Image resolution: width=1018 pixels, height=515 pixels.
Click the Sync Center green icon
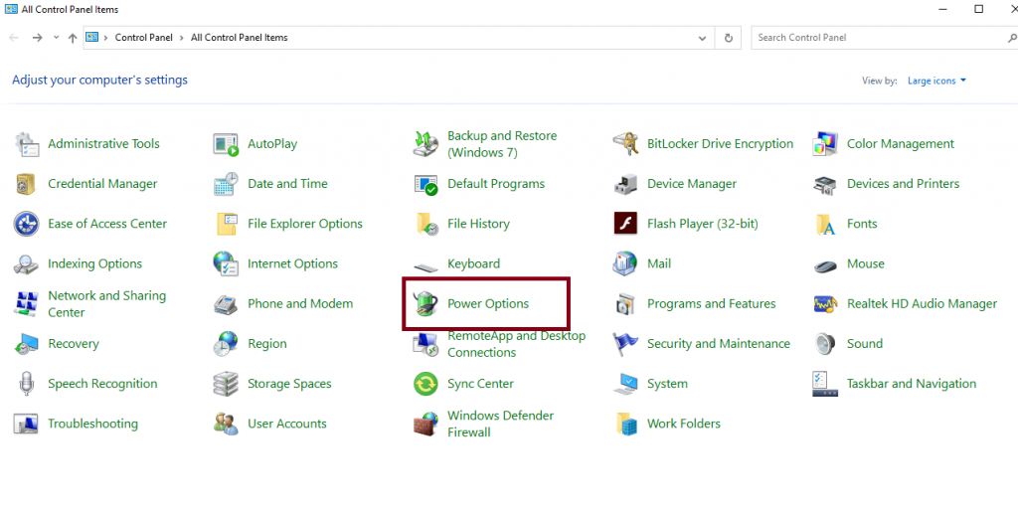425,384
